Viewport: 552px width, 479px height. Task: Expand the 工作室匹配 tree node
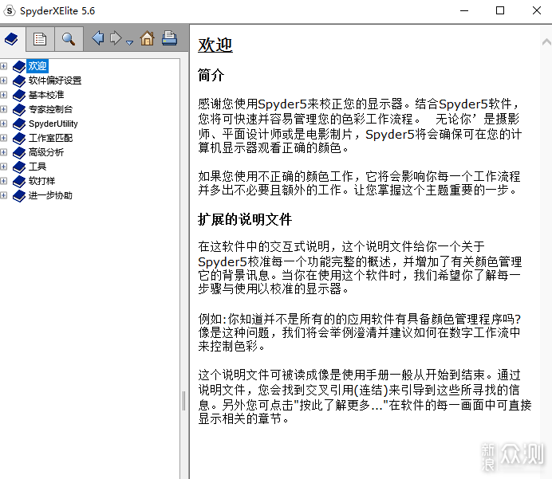click(x=3, y=138)
